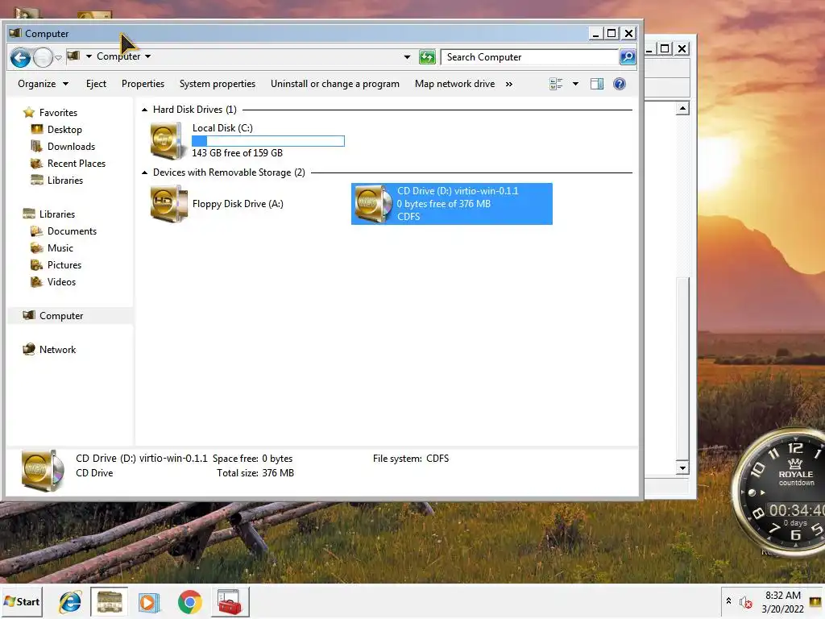This screenshot has height=619, width=825.
Task: Show hidden system tray icons
Action: click(728, 601)
